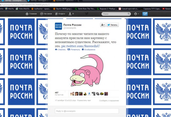Follow Почта России with Читать button
This screenshot has width=171, height=117.
tap(112, 25)
